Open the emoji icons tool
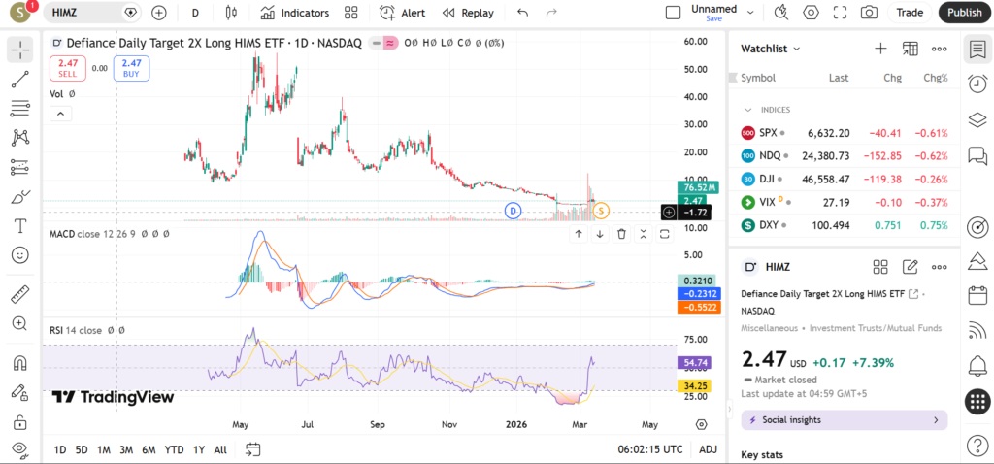Viewport: 994px width, 464px height. (x=19, y=255)
